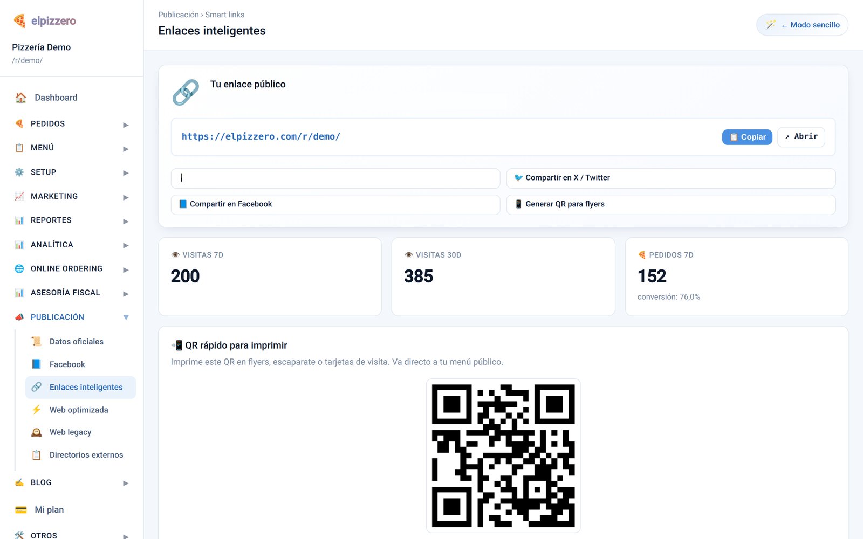This screenshot has width=863, height=539.
Task: Click the Copiar button
Action: (x=747, y=137)
